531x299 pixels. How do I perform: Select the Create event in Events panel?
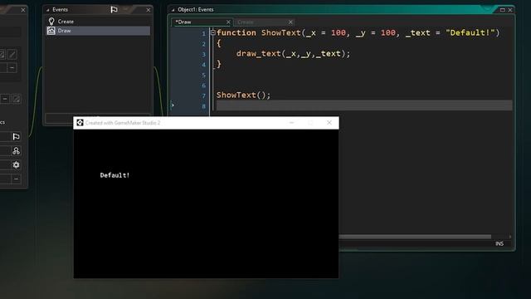coord(98,22)
